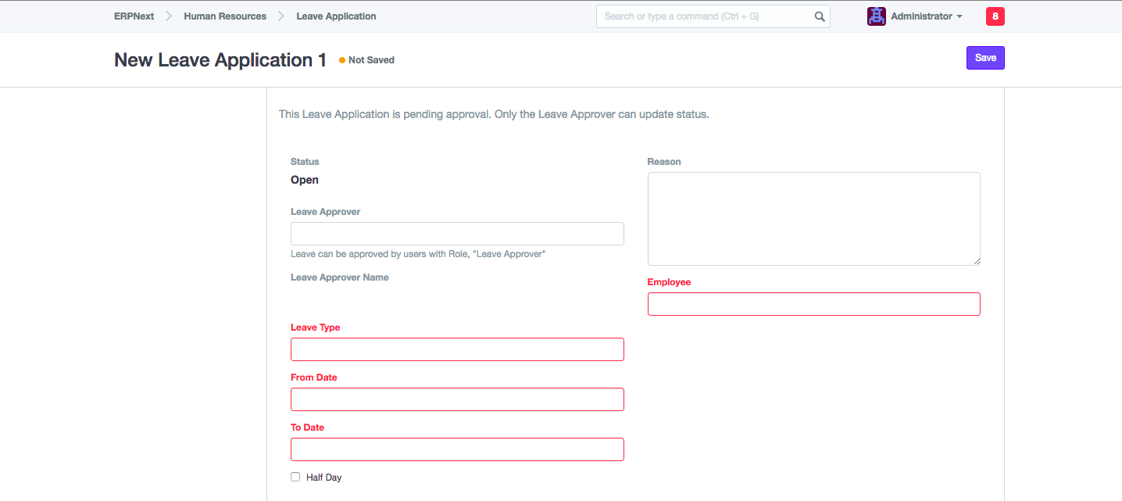Viewport: 1122px width, 501px height.
Task: Click the Leave Approver input field
Action: coord(457,234)
